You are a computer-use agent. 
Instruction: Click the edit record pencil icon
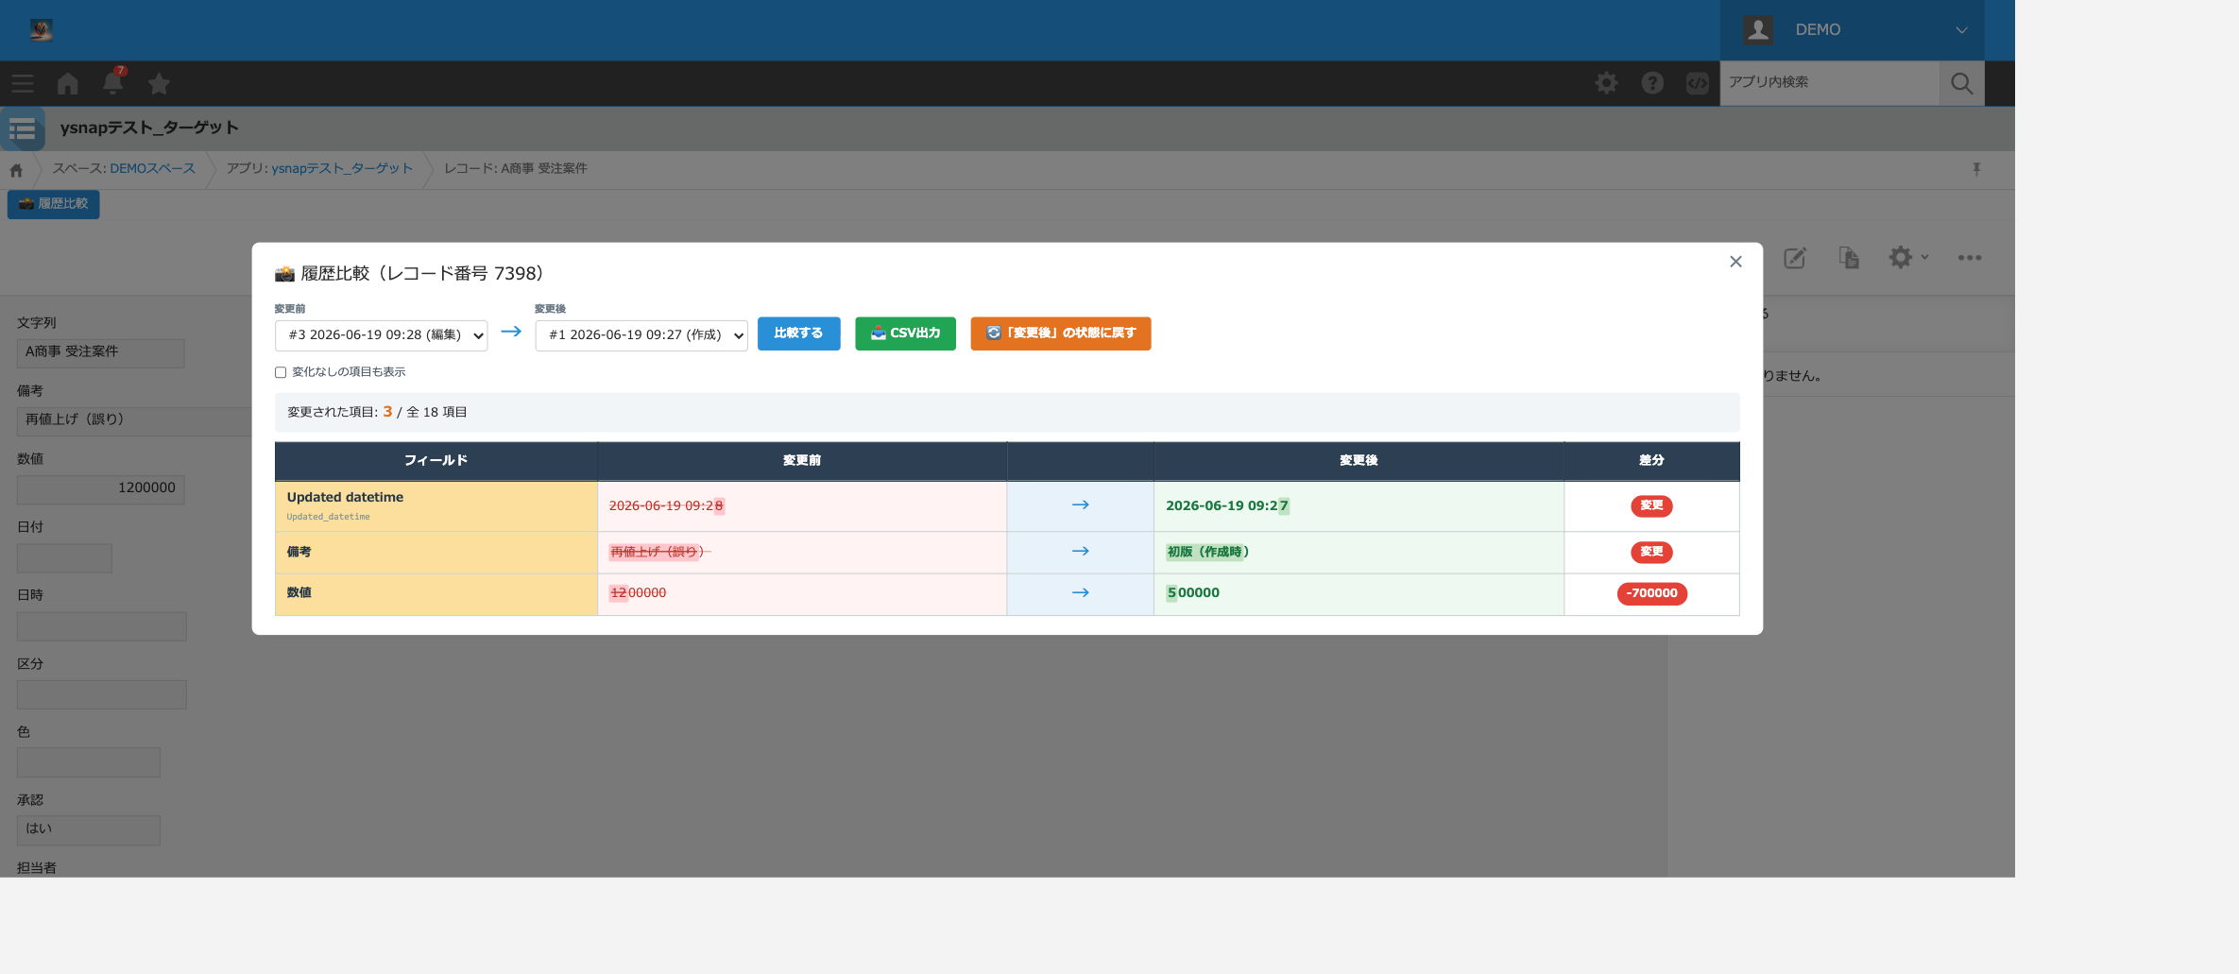pos(1795,258)
